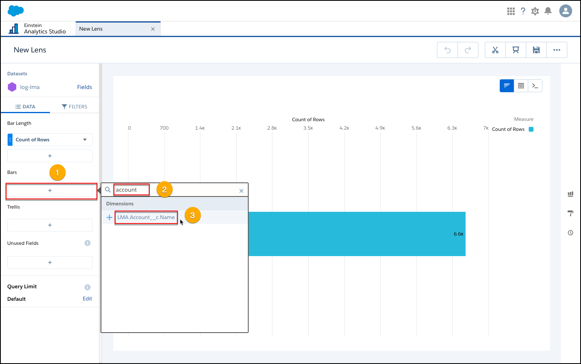581x364 pixels.
Task: Show the Unused Fields info icon
Action: coord(87,243)
